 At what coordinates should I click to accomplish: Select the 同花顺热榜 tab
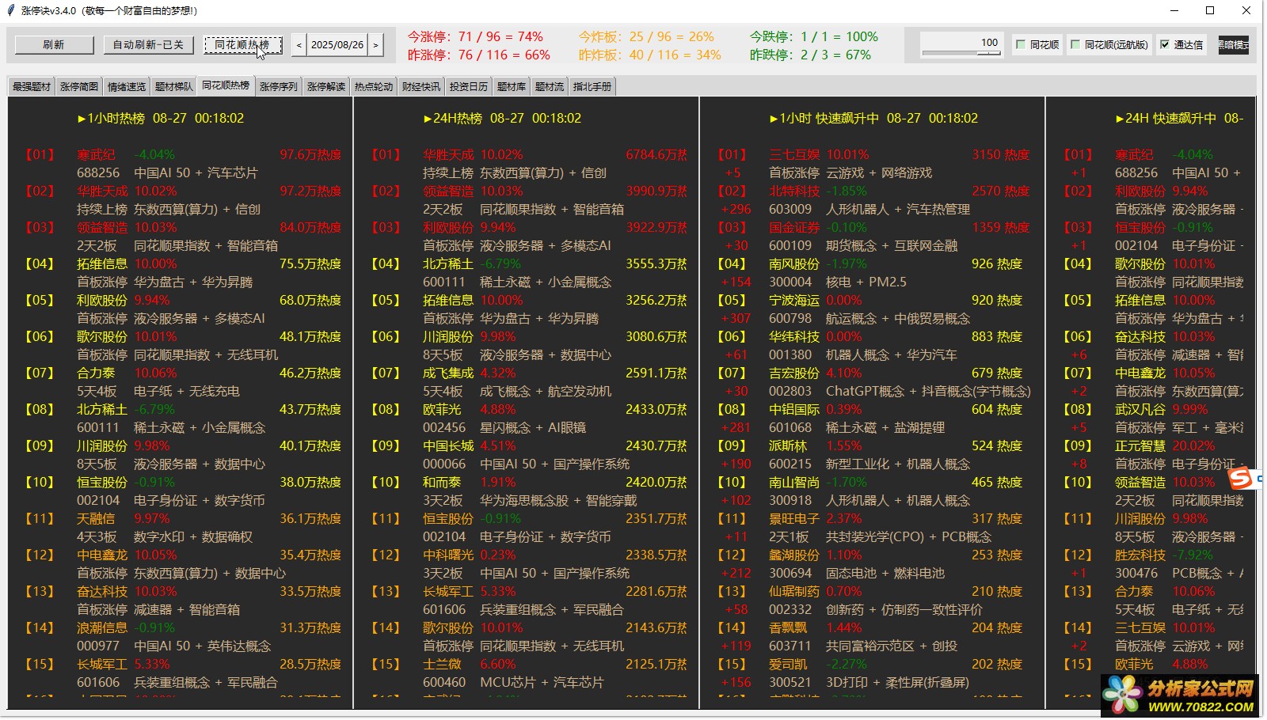(x=226, y=85)
